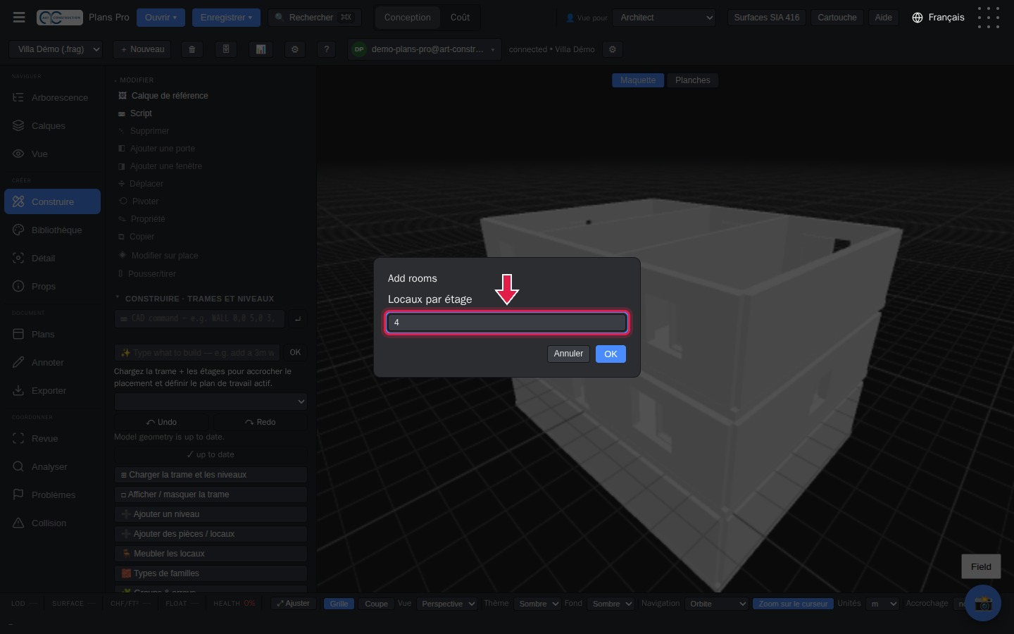
Task: Open the demo-plans-pro account dropdown
Action: coord(426,50)
